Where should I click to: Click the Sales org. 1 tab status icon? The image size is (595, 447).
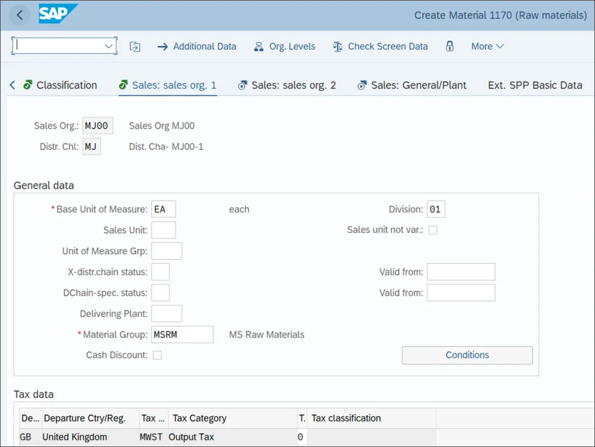point(123,85)
